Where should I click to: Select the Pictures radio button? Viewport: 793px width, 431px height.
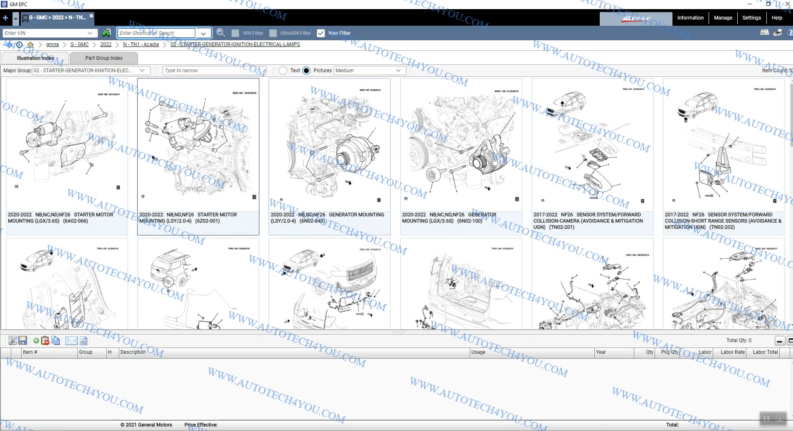coord(306,71)
